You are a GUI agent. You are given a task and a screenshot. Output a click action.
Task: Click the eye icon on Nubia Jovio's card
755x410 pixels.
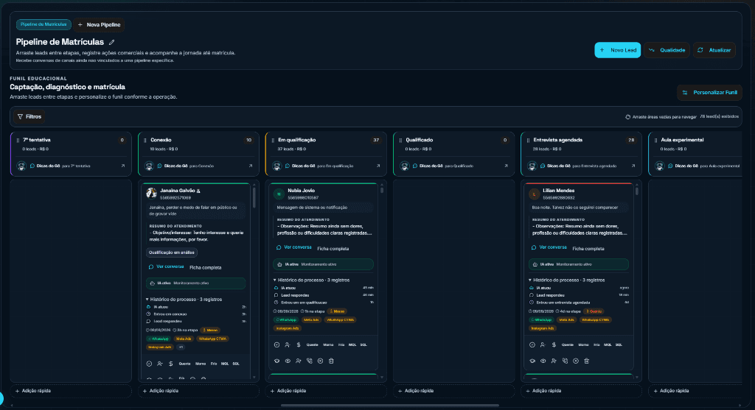click(288, 361)
